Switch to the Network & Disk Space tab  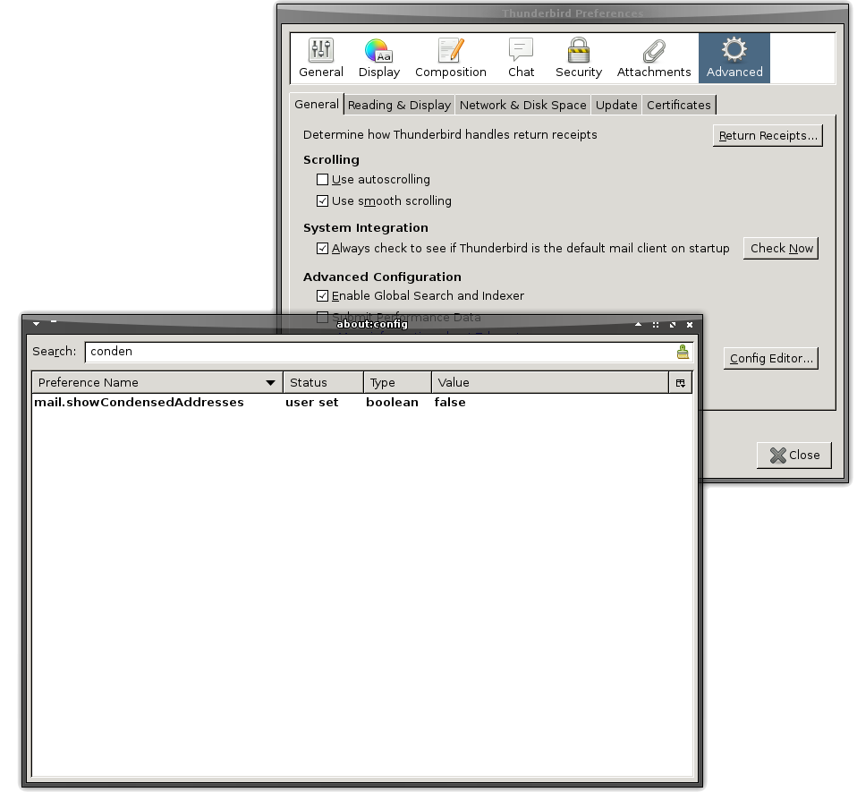(x=522, y=106)
